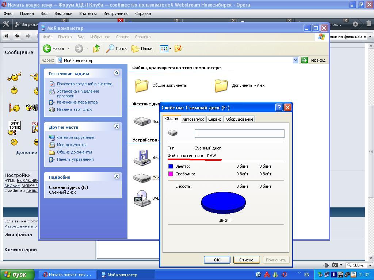
Task: Click the Панель управления link
Action: click(x=75, y=159)
